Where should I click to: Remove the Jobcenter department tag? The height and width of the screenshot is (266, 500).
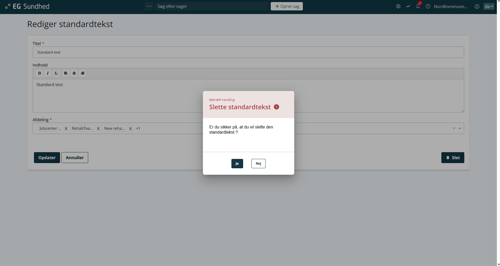[x=66, y=128]
